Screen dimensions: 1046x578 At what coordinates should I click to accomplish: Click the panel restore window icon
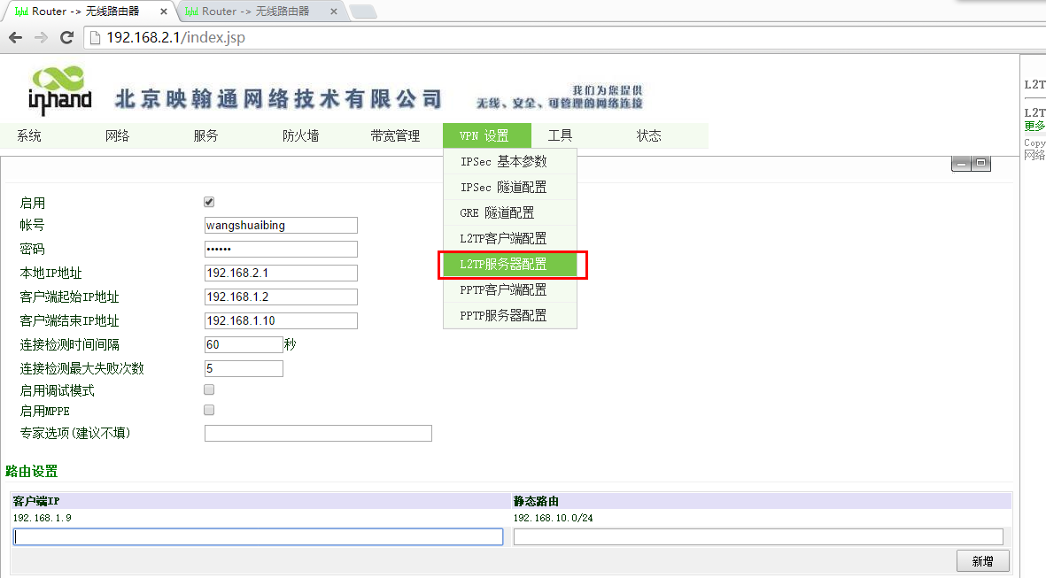click(981, 164)
